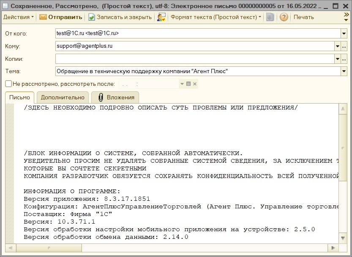Viewport: 352px width, 257px height.
Task: Click the ИНФОРМАЦИЯ О ПРОГРАММЕ: heading
Action: [x=72, y=191]
